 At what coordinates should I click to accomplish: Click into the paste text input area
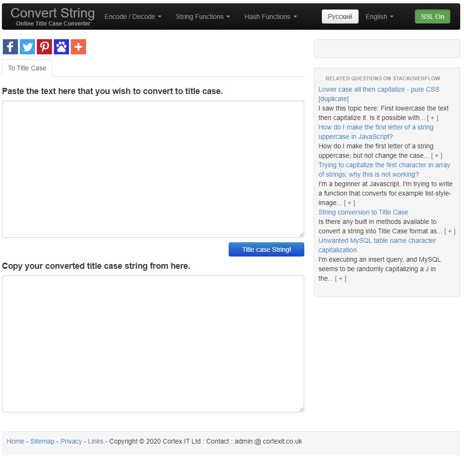pos(153,169)
